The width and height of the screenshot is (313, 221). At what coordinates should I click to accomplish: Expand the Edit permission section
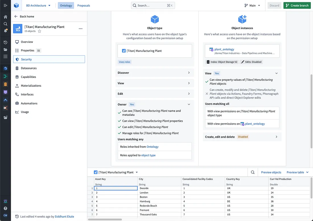tap(155, 94)
